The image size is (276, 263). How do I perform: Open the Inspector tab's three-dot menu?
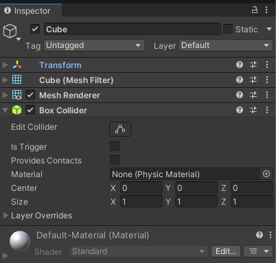pyautogui.click(x=266, y=10)
